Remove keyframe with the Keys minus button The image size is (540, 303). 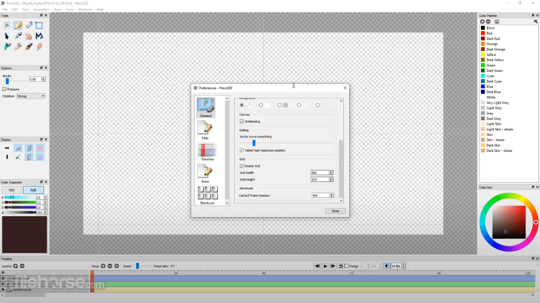point(110,266)
